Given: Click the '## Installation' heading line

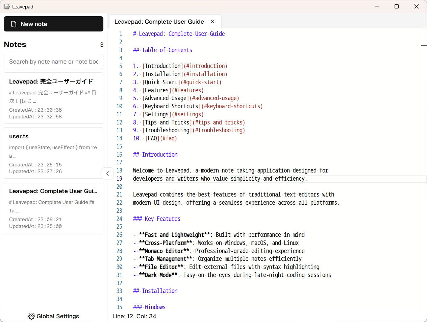Looking at the screenshot, I should pyautogui.click(x=155, y=291).
